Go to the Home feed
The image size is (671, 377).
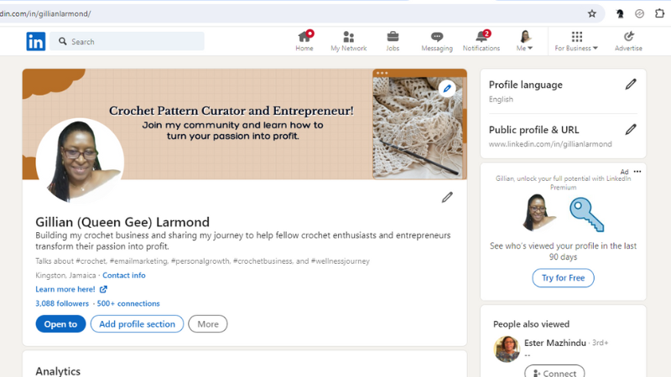(304, 41)
